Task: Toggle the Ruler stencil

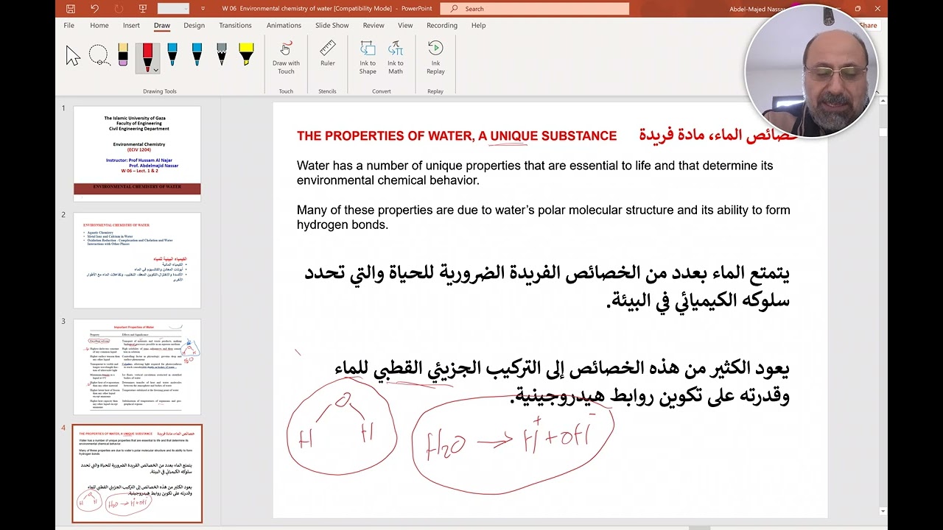Action: click(x=328, y=54)
